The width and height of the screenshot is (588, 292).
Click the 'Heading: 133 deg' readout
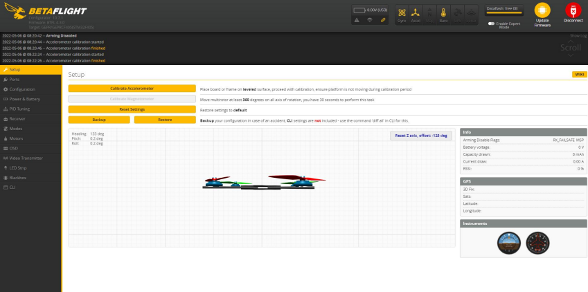88,134
